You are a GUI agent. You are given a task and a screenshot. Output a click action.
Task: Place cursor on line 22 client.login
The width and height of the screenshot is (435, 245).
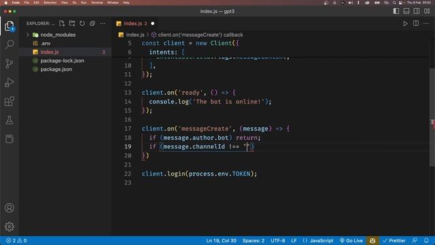pos(199,174)
